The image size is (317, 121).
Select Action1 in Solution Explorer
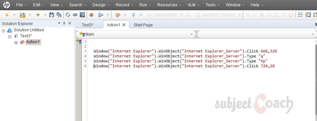[x=33, y=42]
